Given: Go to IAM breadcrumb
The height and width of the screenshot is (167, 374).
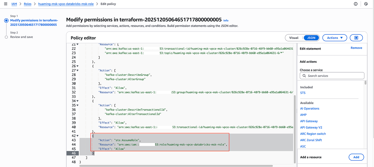Looking at the screenshot, I should 14,4.
